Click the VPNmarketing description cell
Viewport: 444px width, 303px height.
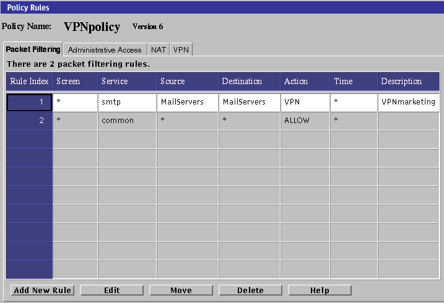pos(408,102)
